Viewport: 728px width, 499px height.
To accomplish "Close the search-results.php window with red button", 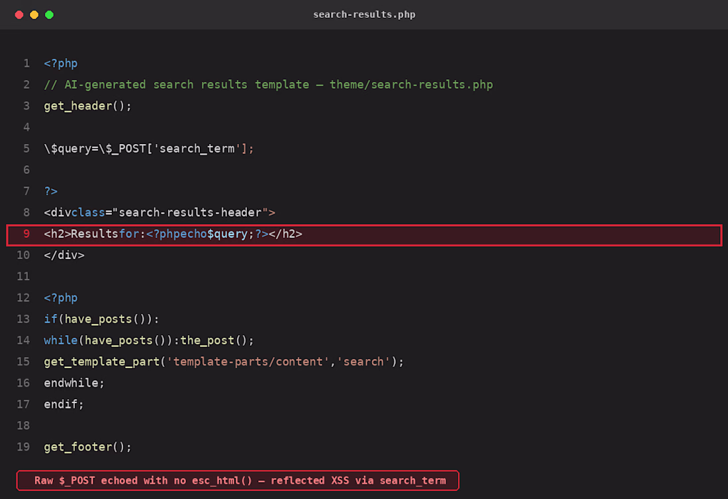I will click(19, 15).
